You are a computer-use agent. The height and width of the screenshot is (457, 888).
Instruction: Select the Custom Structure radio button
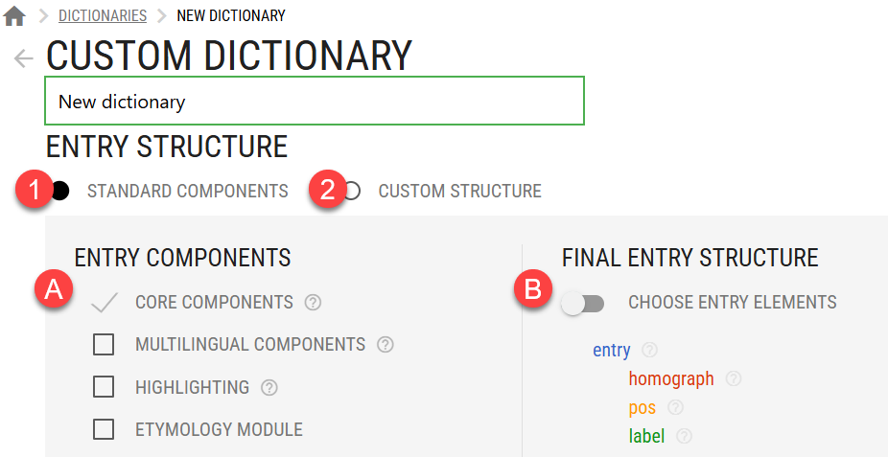pyautogui.click(x=352, y=192)
